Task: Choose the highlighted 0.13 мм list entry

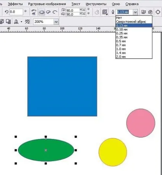Action: [134, 26]
